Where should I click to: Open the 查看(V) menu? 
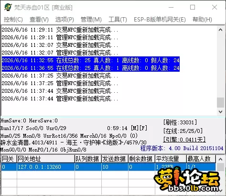pyautogui.click(x=39, y=20)
